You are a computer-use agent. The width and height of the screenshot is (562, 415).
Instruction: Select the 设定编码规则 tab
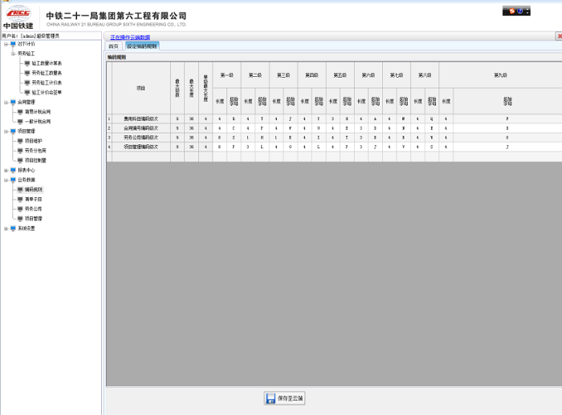tap(142, 46)
